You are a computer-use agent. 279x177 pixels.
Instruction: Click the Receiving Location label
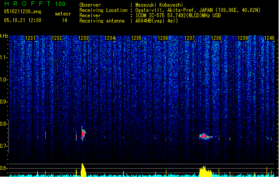103,10
